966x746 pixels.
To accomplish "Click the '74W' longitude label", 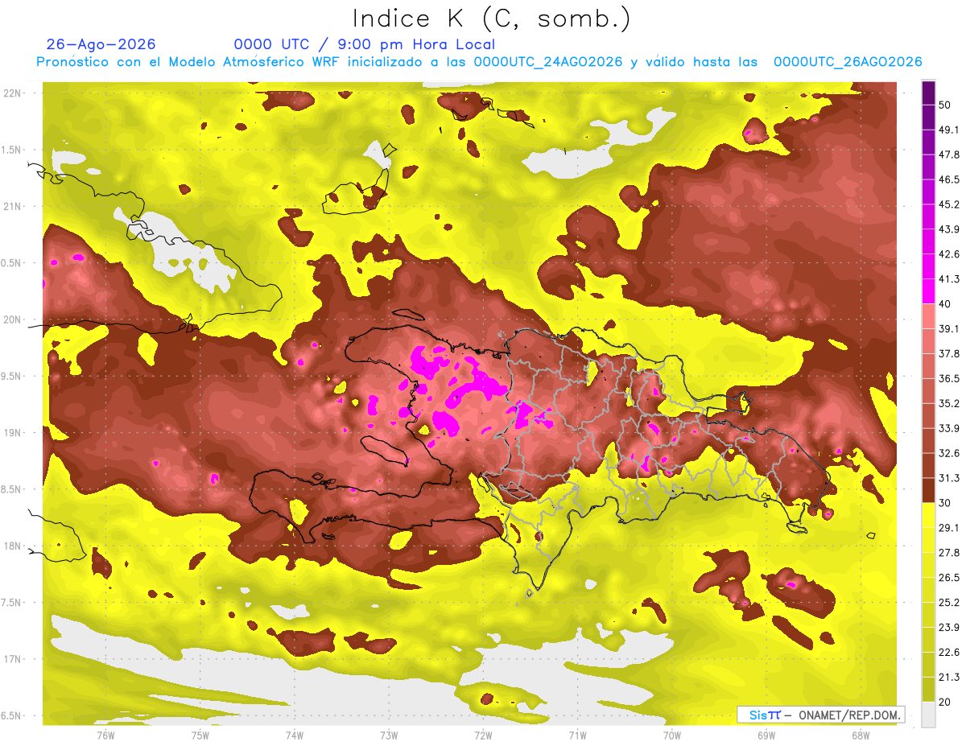I will pos(295,736).
